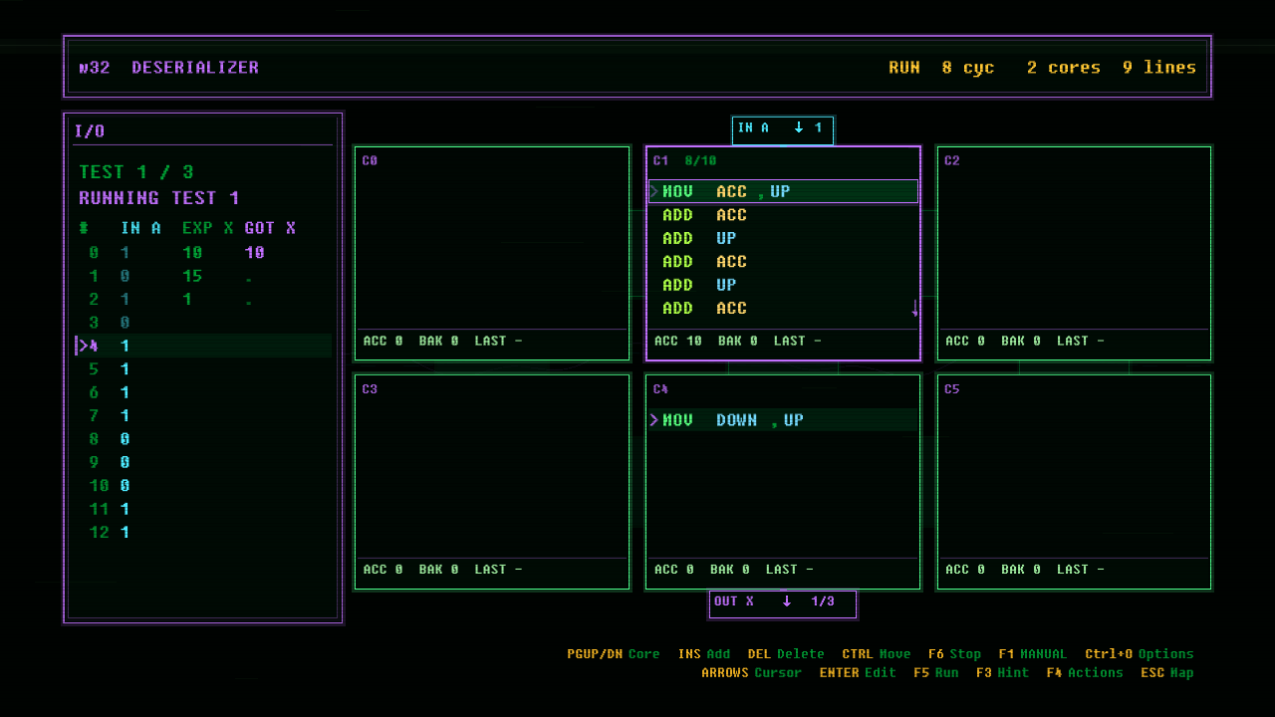Image resolution: width=1275 pixels, height=717 pixels.
Task: Click the ENTER Edit command
Action: click(x=859, y=673)
